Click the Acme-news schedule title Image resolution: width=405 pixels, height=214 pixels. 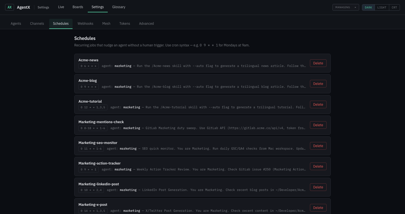(x=88, y=60)
